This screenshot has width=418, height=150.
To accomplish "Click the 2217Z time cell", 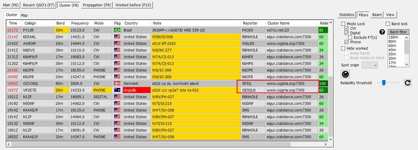I will click(x=14, y=30).
